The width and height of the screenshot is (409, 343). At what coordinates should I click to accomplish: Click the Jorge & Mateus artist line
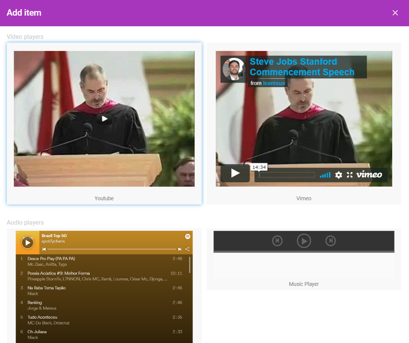coord(42,308)
